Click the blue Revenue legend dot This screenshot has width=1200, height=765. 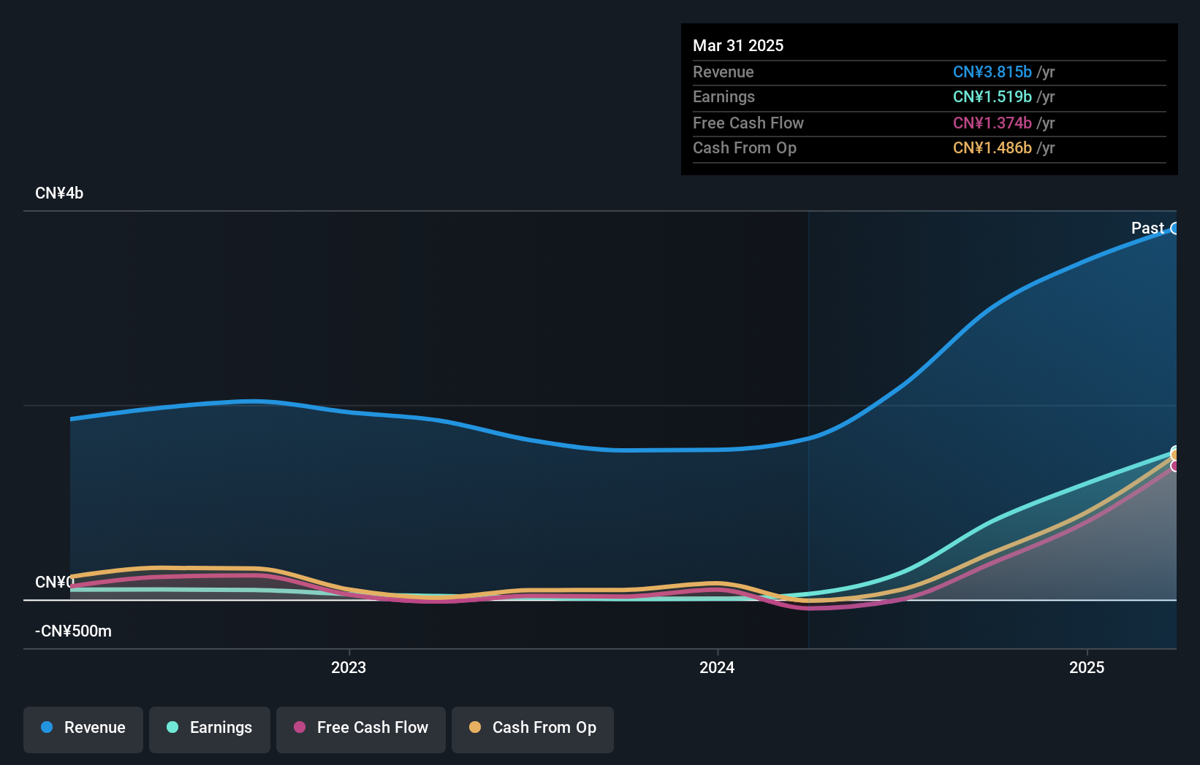click(47, 727)
